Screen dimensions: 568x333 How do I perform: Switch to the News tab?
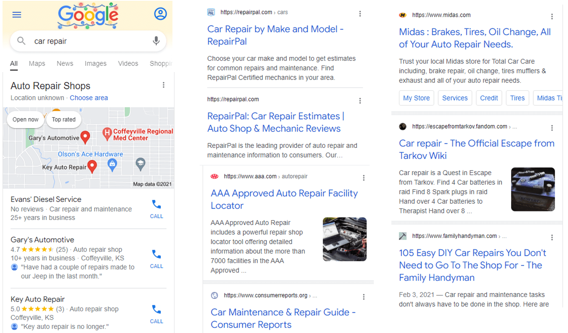65,64
